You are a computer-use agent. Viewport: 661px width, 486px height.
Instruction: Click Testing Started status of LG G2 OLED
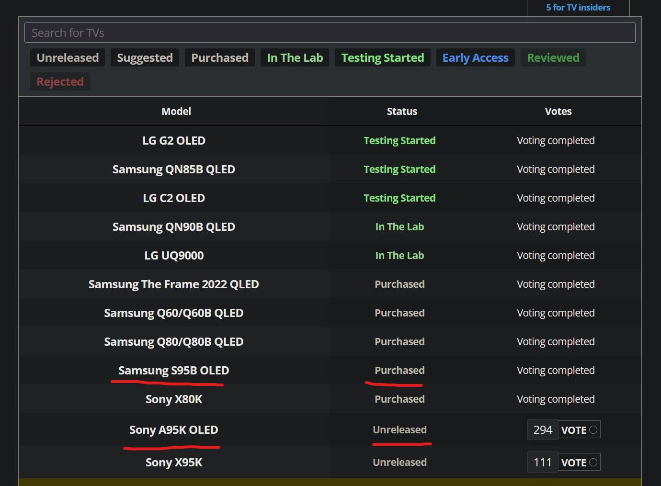399,140
